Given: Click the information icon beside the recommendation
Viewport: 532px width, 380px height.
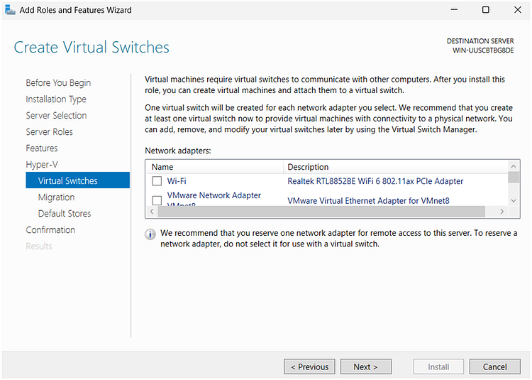Looking at the screenshot, I should [150, 234].
